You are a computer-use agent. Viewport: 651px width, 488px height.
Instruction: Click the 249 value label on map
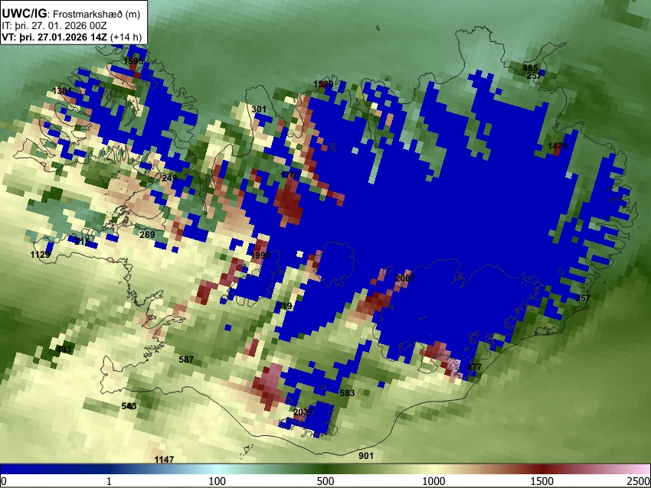coord(169,178)
